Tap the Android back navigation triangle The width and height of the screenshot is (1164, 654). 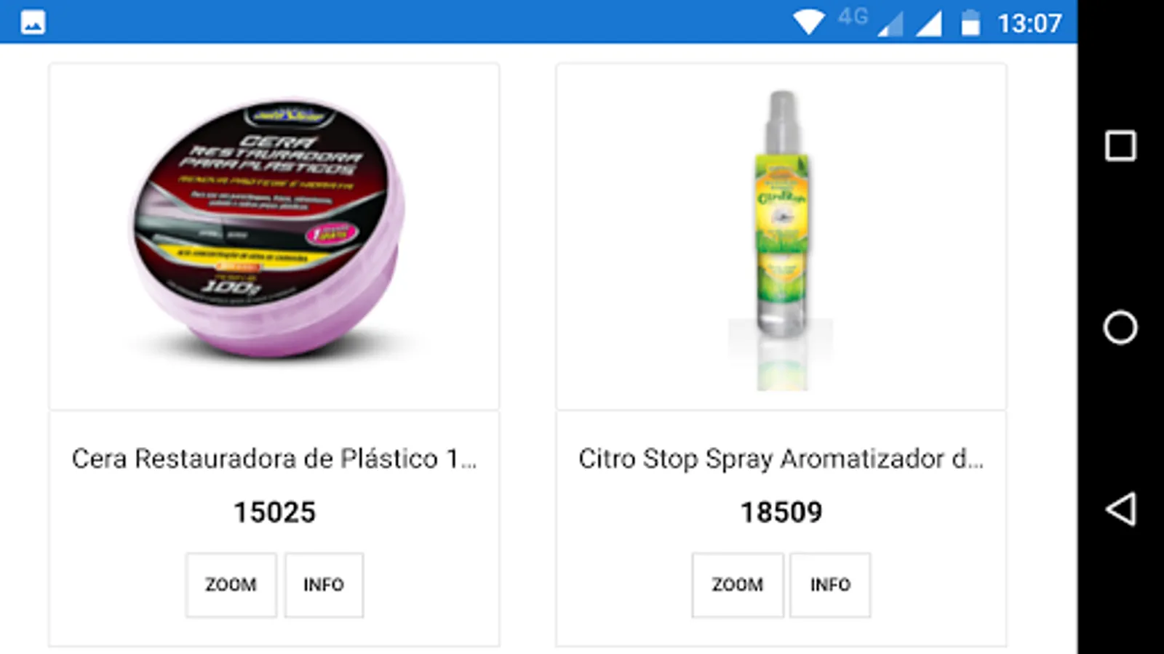pyautogui.click(x=1121, y=509)
